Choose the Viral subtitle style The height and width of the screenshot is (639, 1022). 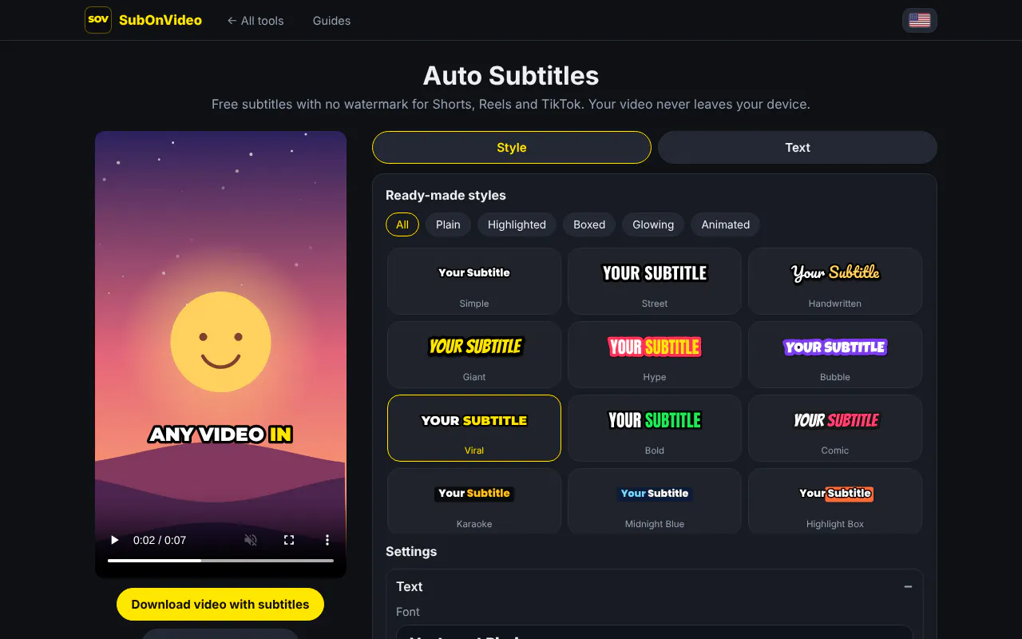click(474, 428)
